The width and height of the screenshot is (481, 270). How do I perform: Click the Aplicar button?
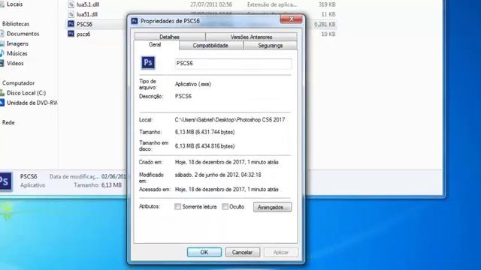click(280, 252)
